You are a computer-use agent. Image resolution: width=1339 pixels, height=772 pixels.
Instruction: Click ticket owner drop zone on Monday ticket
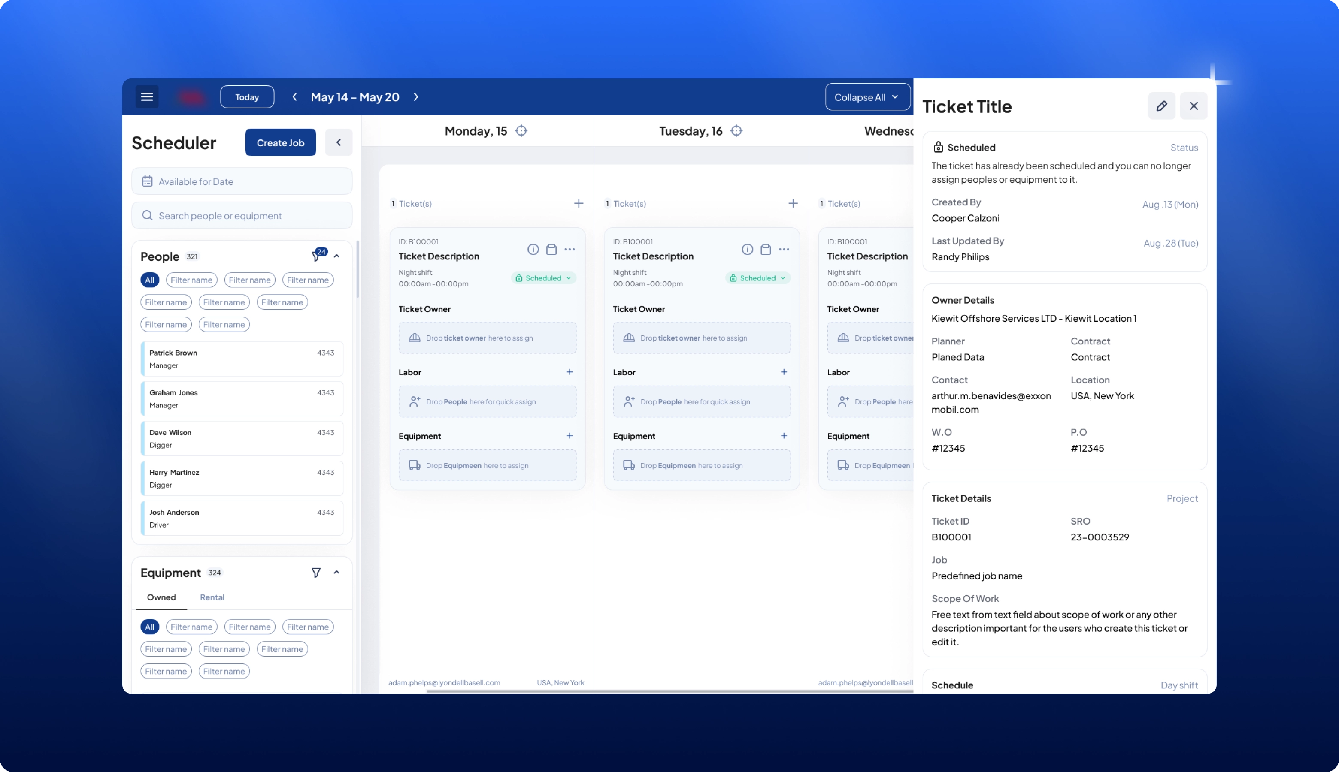(x=488, y=338)
